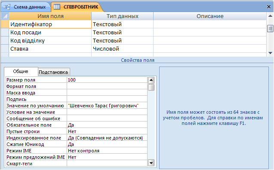Close the СПІВРОБІТНИК table designer
Viewport: 274px width, 170px height.
pyautogui.click(x=269, y=6)
